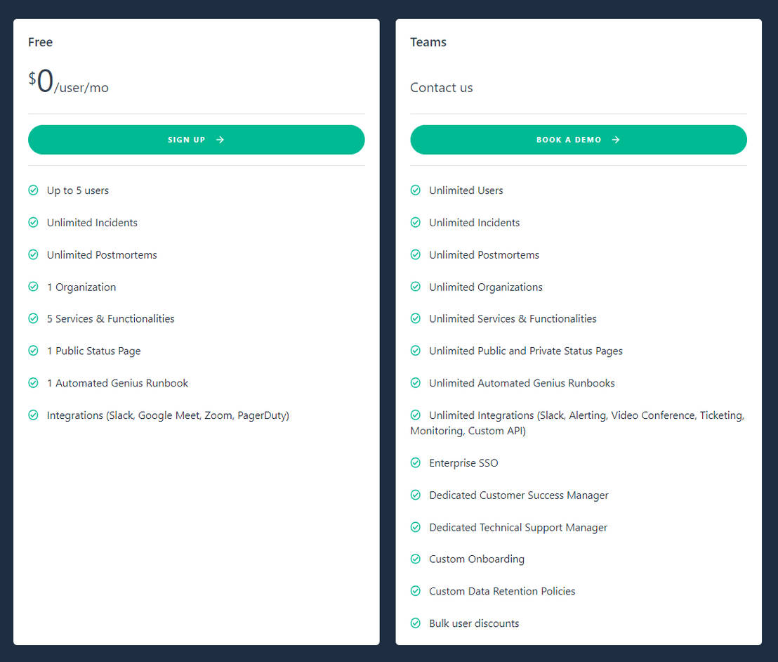Image resolution: width=778 pixels, height=662 pixels.
Task: Click checkmark icon beside Bulk user discounts
Action: pyautogui.click(x=416, y=623)
